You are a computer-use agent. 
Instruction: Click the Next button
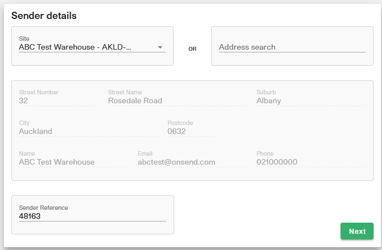coord(357,231)
